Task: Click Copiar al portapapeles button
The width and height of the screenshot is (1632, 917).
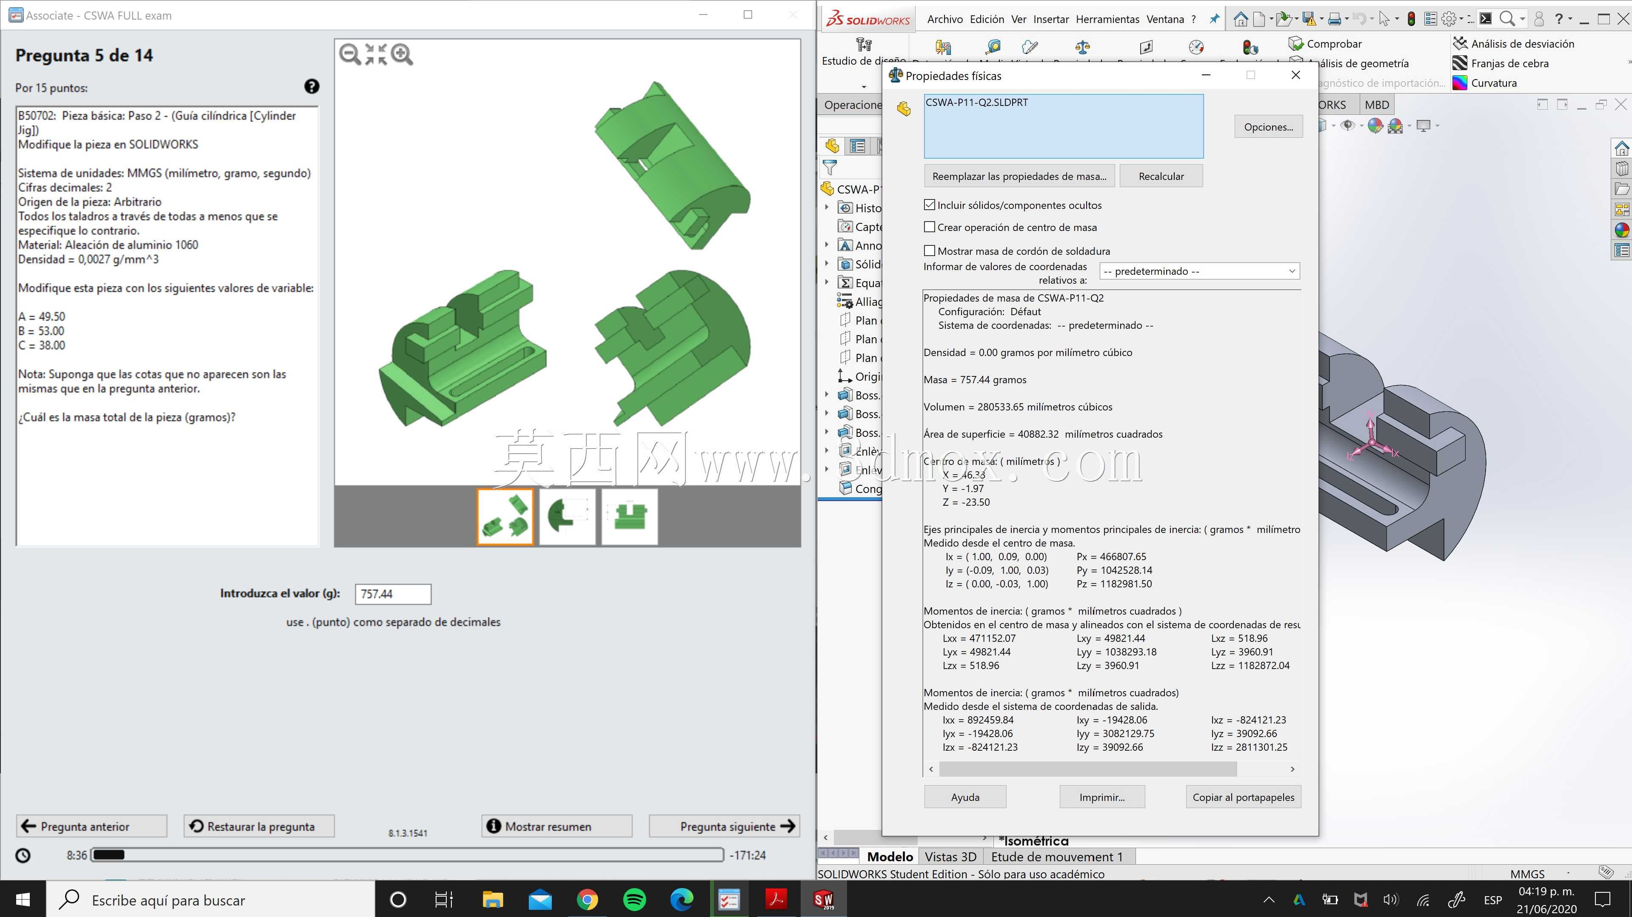Action: 1244,797
